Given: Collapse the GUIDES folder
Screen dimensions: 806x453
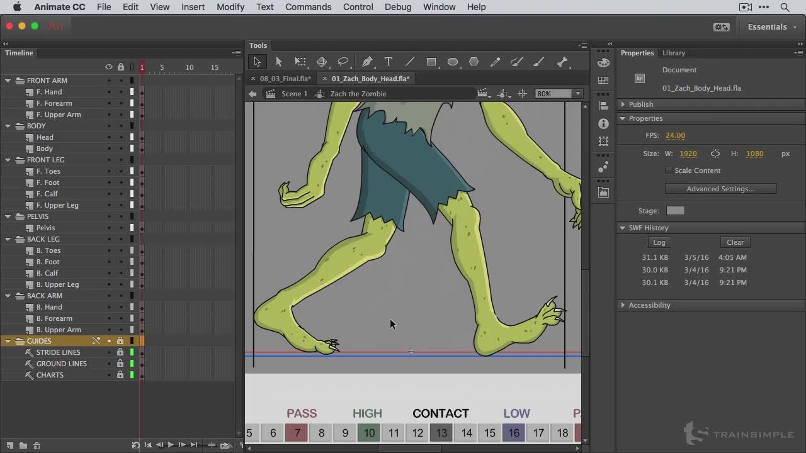Looking at the screenshot, I should [8, 341].
